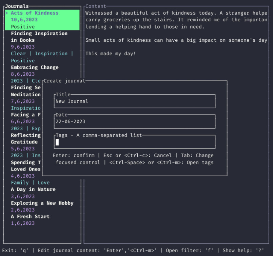The width and height of the screenshot is (273, 256).
Task: Select the 'Embracing Change' journal entry
Action: 35,67
